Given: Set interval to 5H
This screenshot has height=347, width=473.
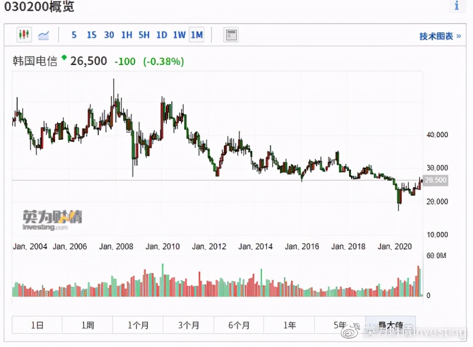Looking at the screenshot, I should tap(144, 35).
